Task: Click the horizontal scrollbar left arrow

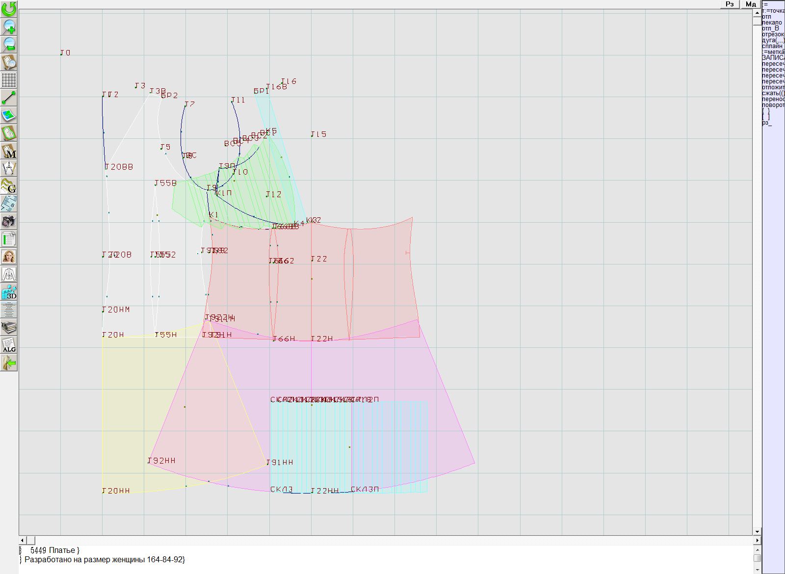Action: tap(22, 540)
